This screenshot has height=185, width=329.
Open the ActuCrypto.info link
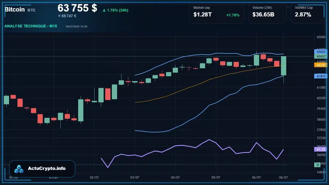(47, 169)
